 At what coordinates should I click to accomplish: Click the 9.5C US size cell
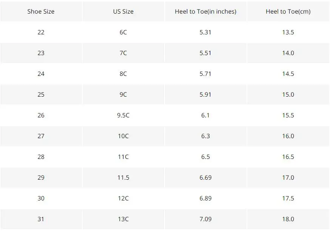(x=123, y=115)
